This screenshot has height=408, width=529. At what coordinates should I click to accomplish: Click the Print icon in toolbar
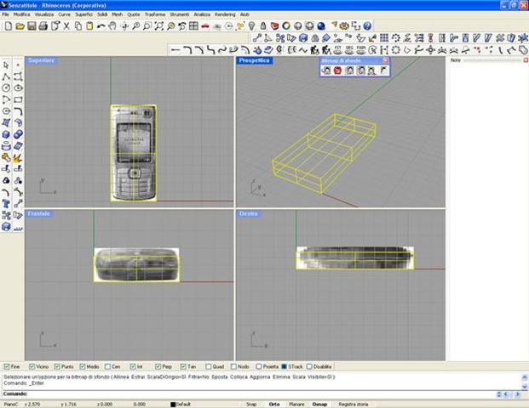43,26
